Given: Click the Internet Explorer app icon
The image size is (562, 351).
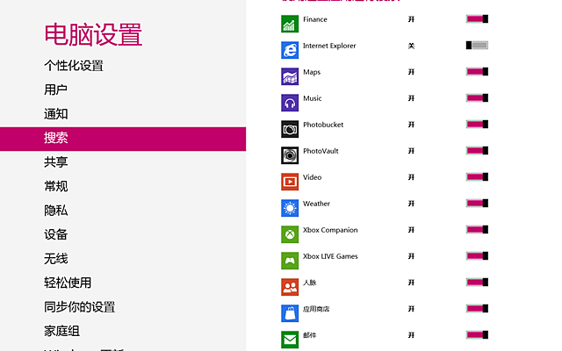Looking at the screenshot, I should click(290, 50).
